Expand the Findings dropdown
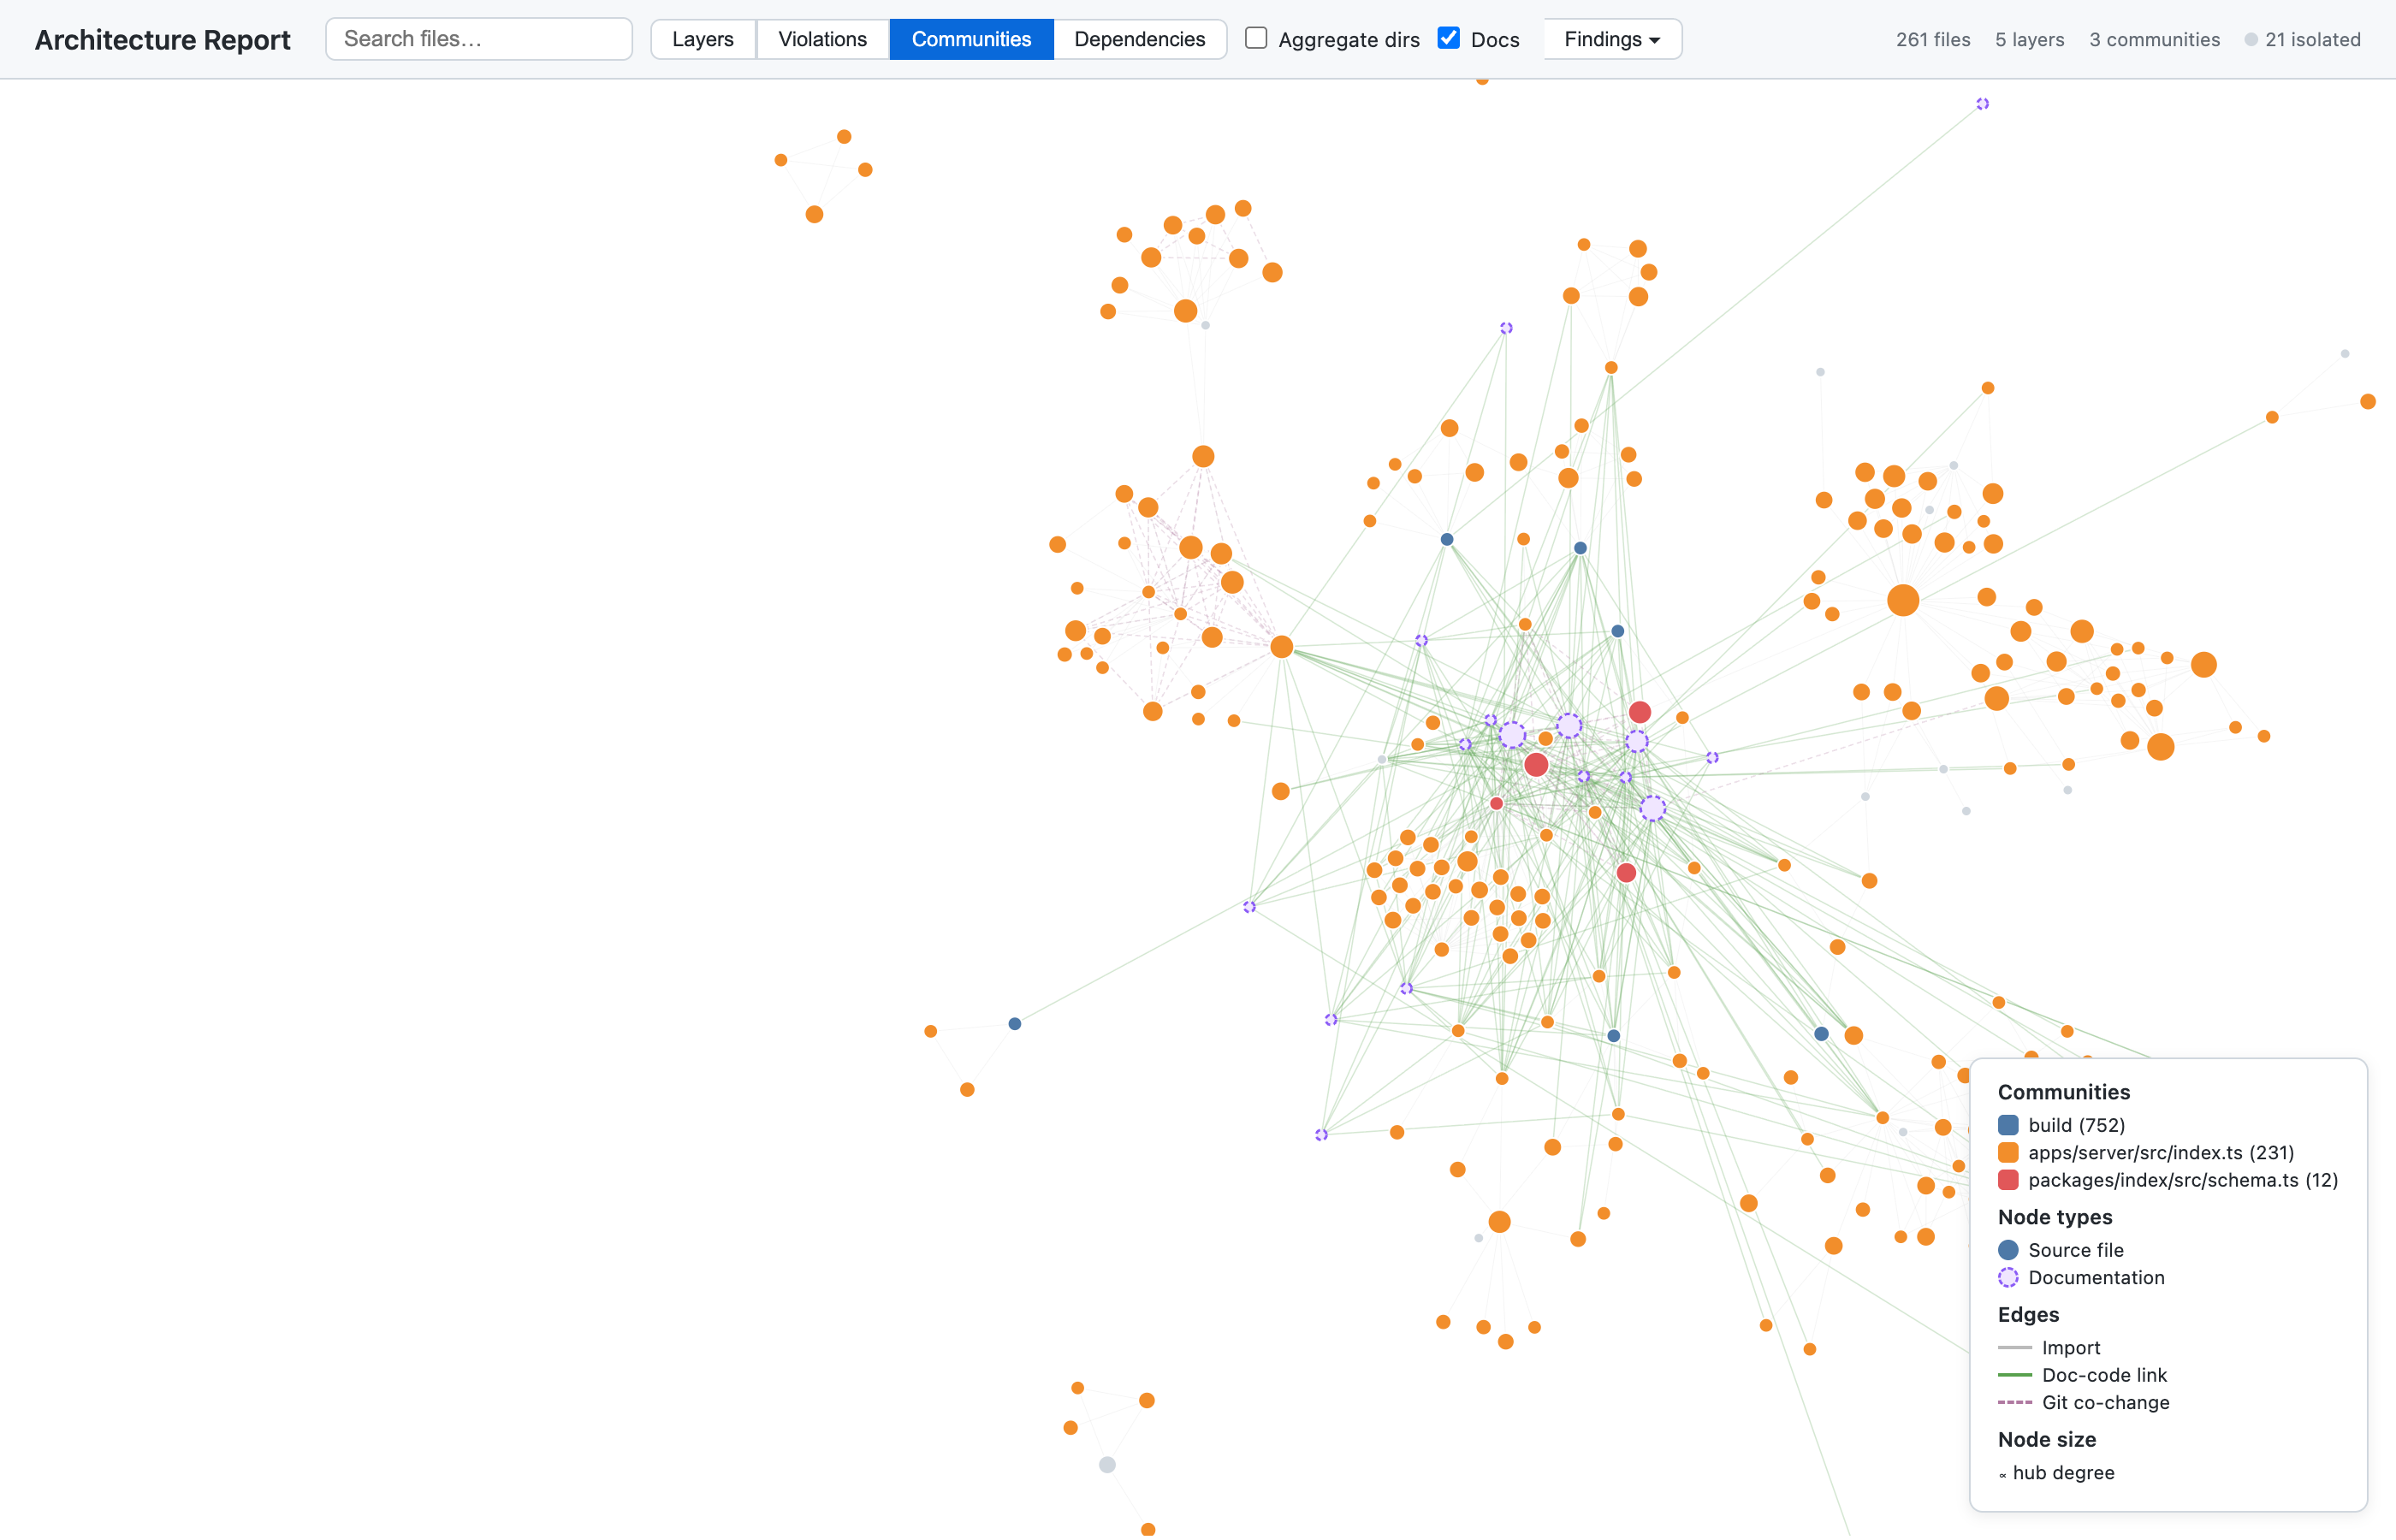 point(1611,39)
